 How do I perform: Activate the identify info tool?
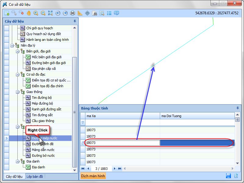(x=88, y=13)
